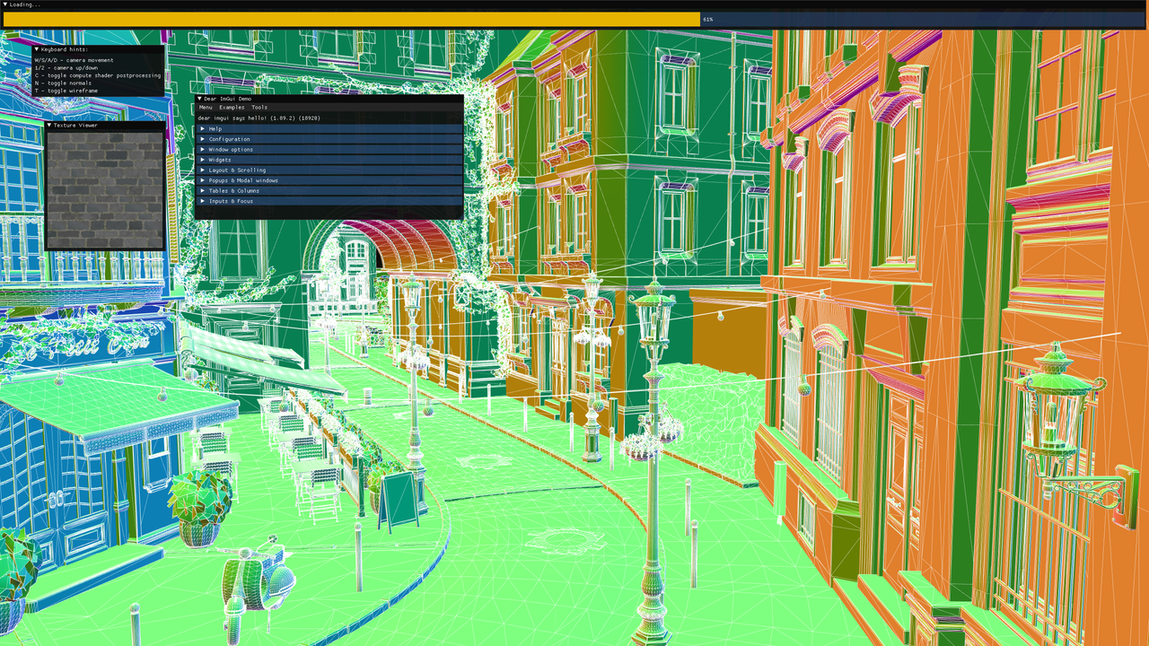Collapse the Loading window using its title arrow
1149x646 pixels.
4,4
